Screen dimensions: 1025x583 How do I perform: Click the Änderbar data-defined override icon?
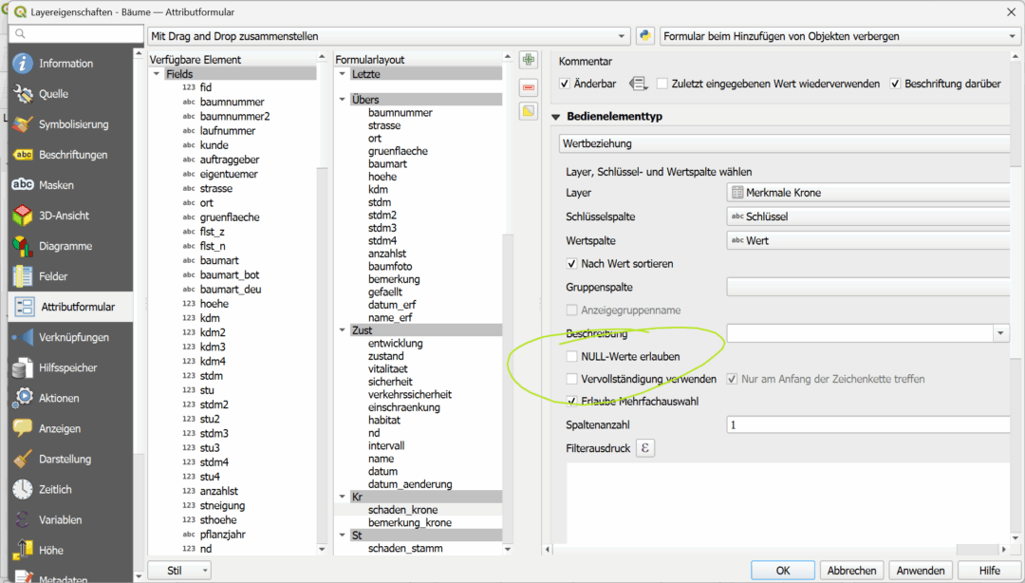[x=639, y=84]
